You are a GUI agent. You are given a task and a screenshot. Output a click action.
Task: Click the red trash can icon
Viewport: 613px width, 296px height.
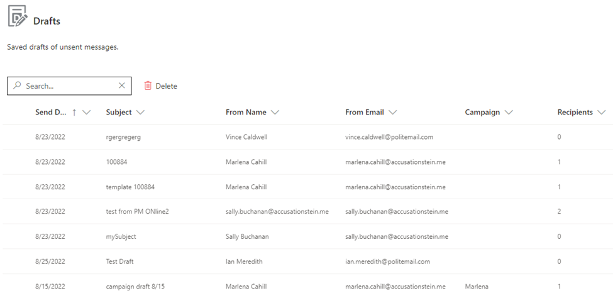(x=148, y=86)
